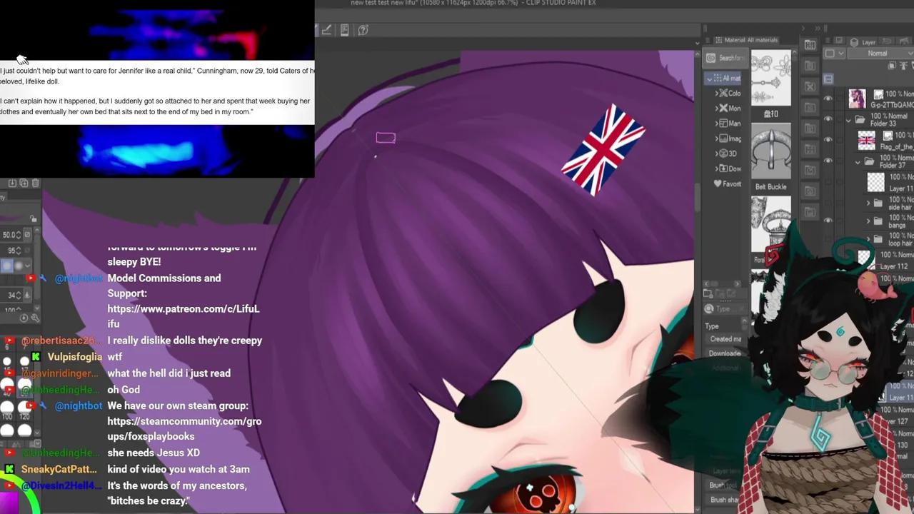Click the duplicate sub tool icon
The image size is (914, 514).
click(24, 183)
